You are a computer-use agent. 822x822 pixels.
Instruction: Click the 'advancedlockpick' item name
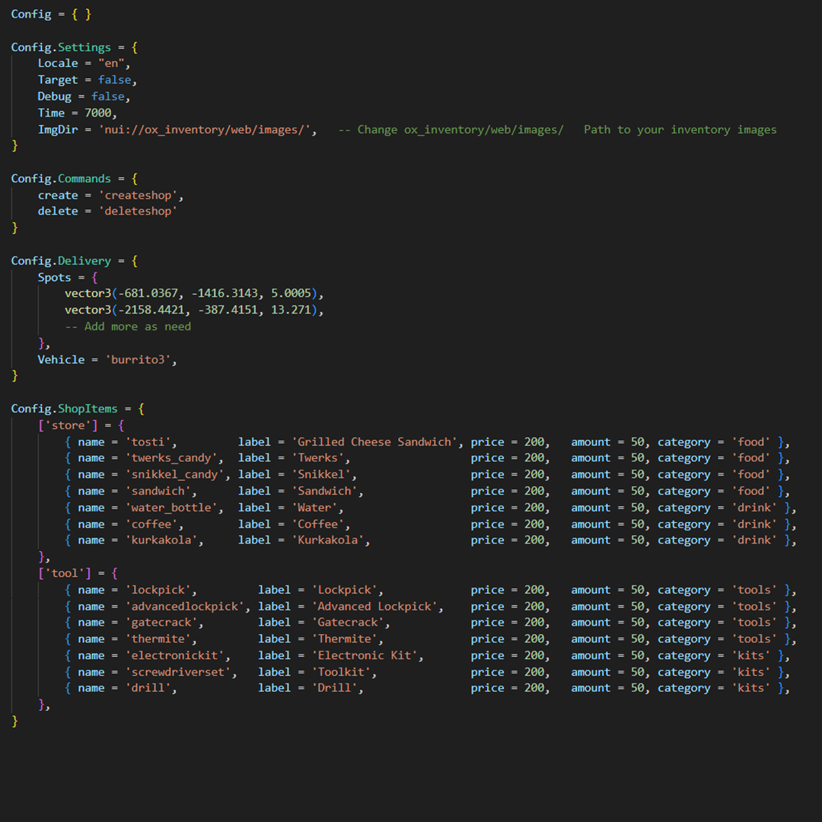coord(184,607)
